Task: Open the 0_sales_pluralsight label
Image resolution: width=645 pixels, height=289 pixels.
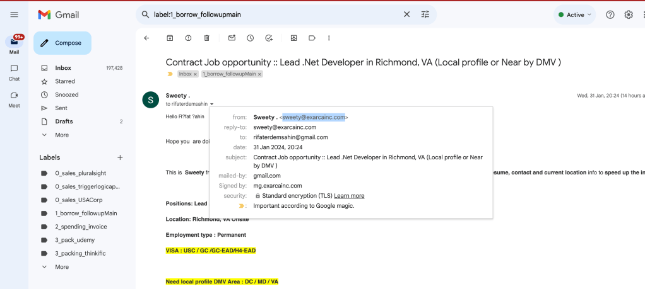Action: click(81, 173)
